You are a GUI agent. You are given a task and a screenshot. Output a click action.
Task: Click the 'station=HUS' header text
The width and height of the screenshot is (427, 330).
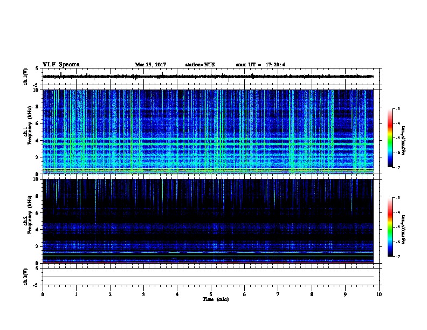point(200,65)
